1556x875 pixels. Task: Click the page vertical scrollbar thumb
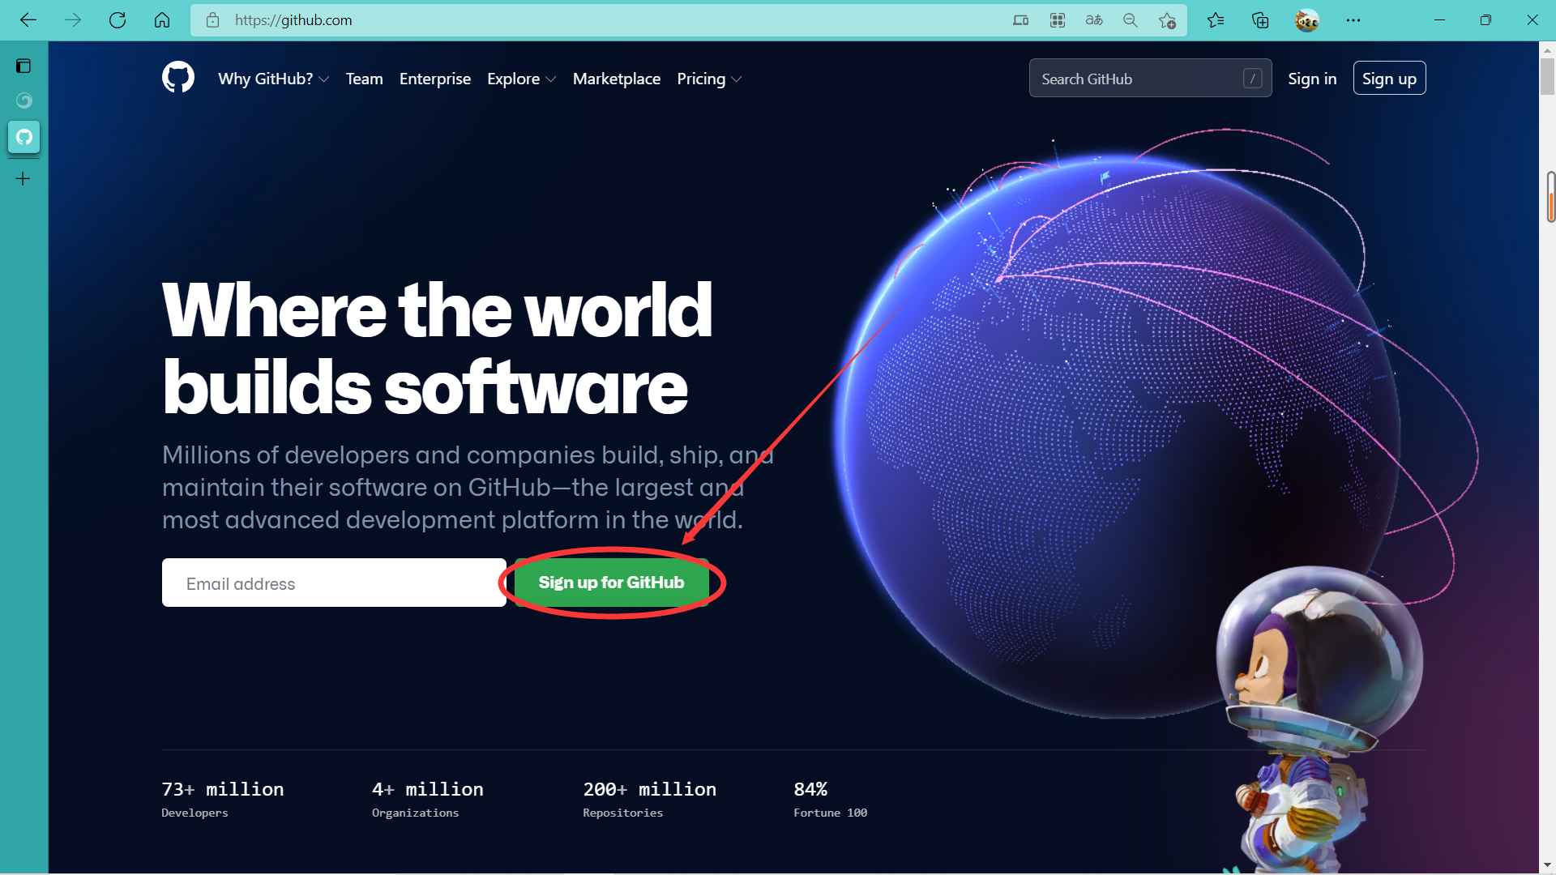(x=1547, y=77)
